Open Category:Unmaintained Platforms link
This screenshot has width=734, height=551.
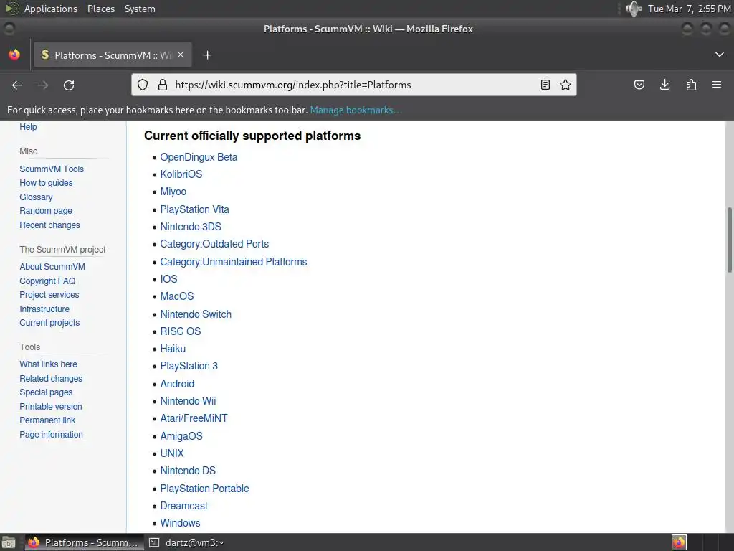tap(234, 262)
